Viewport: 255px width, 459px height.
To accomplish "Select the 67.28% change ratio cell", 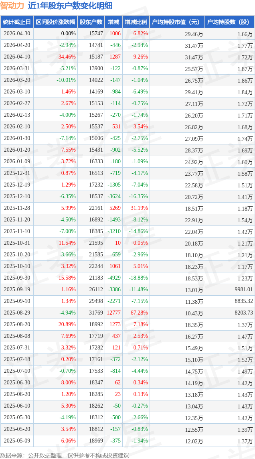I will click(136, 313).
